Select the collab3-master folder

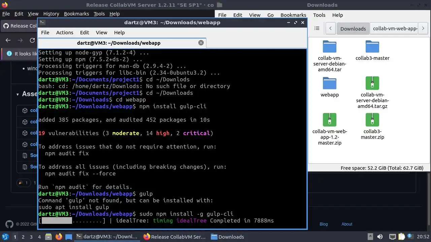tap(372, 50)
